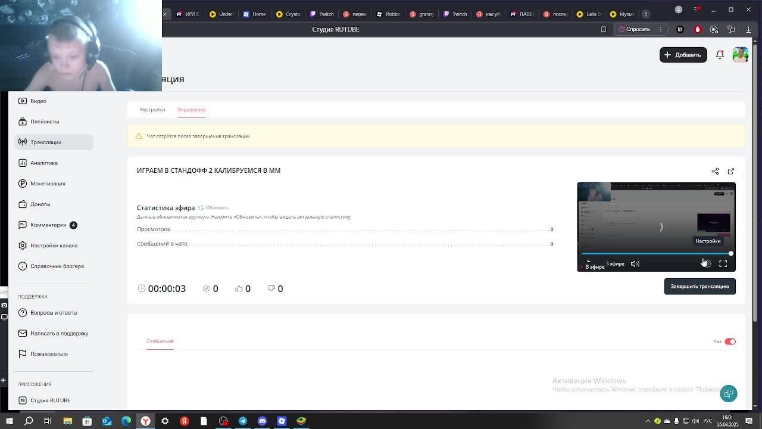This screenshot has height=429, width=762.
Task: Click the likes counter icon
Action: click(239, 288)
